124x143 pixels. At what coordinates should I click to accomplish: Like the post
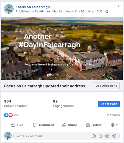tap(17, 125)
